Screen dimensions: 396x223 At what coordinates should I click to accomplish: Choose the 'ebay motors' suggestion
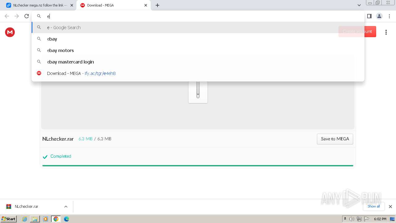click(198, 50)
